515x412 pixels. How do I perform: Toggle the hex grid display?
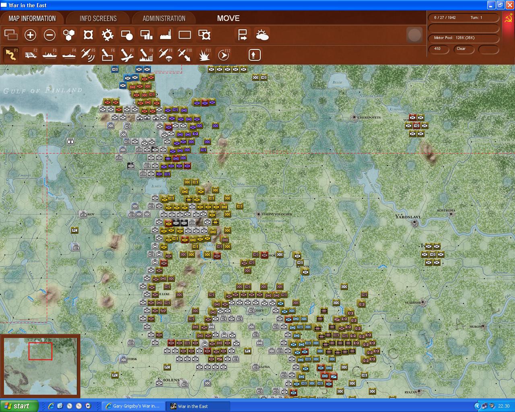pyautogui.click(x=69, y=35)
